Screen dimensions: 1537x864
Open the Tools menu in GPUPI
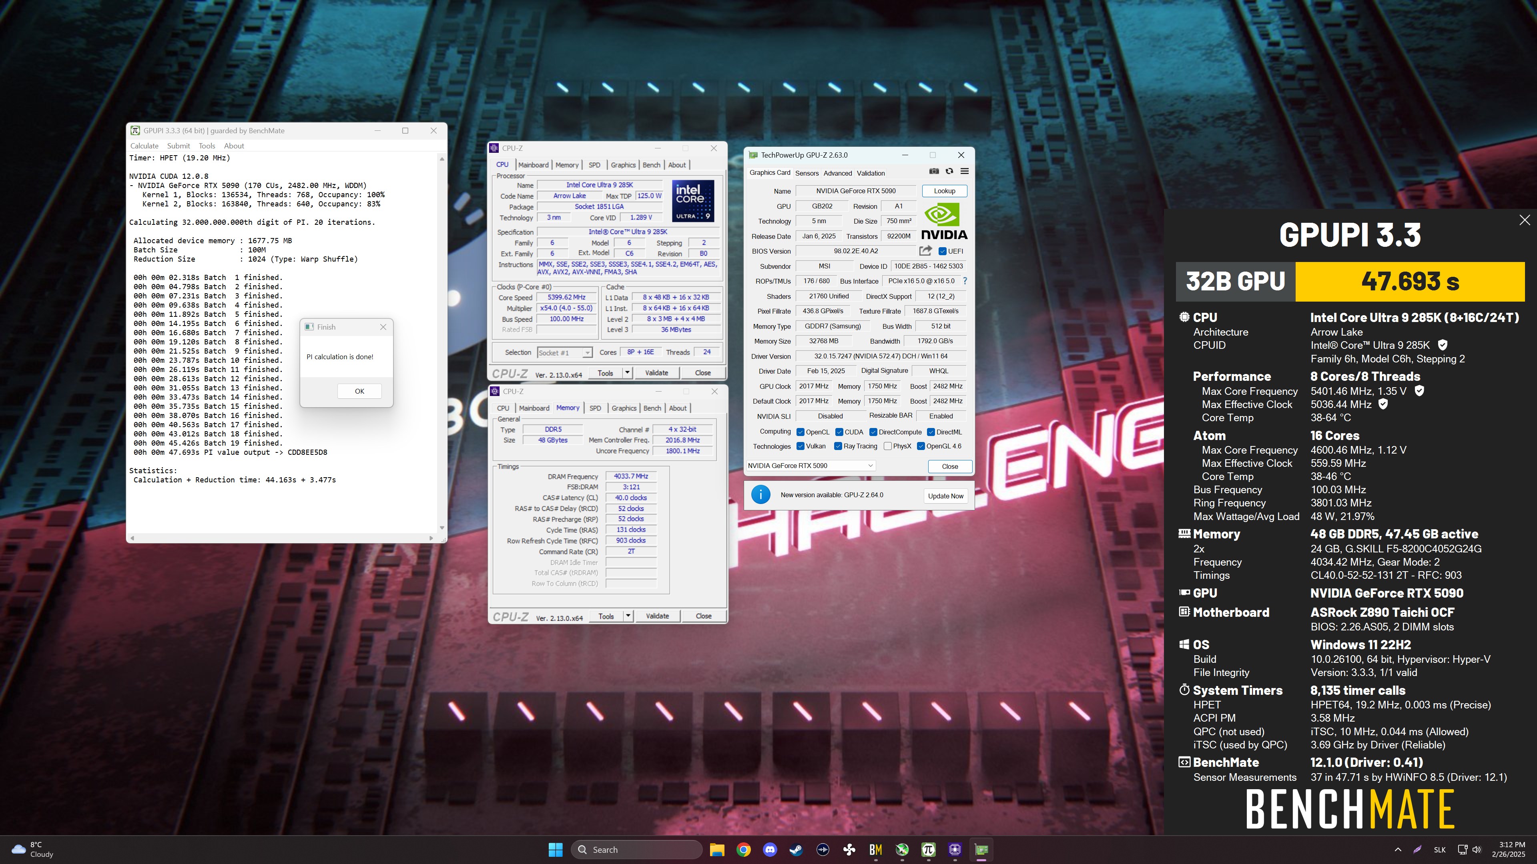click(x=207, y=146)
